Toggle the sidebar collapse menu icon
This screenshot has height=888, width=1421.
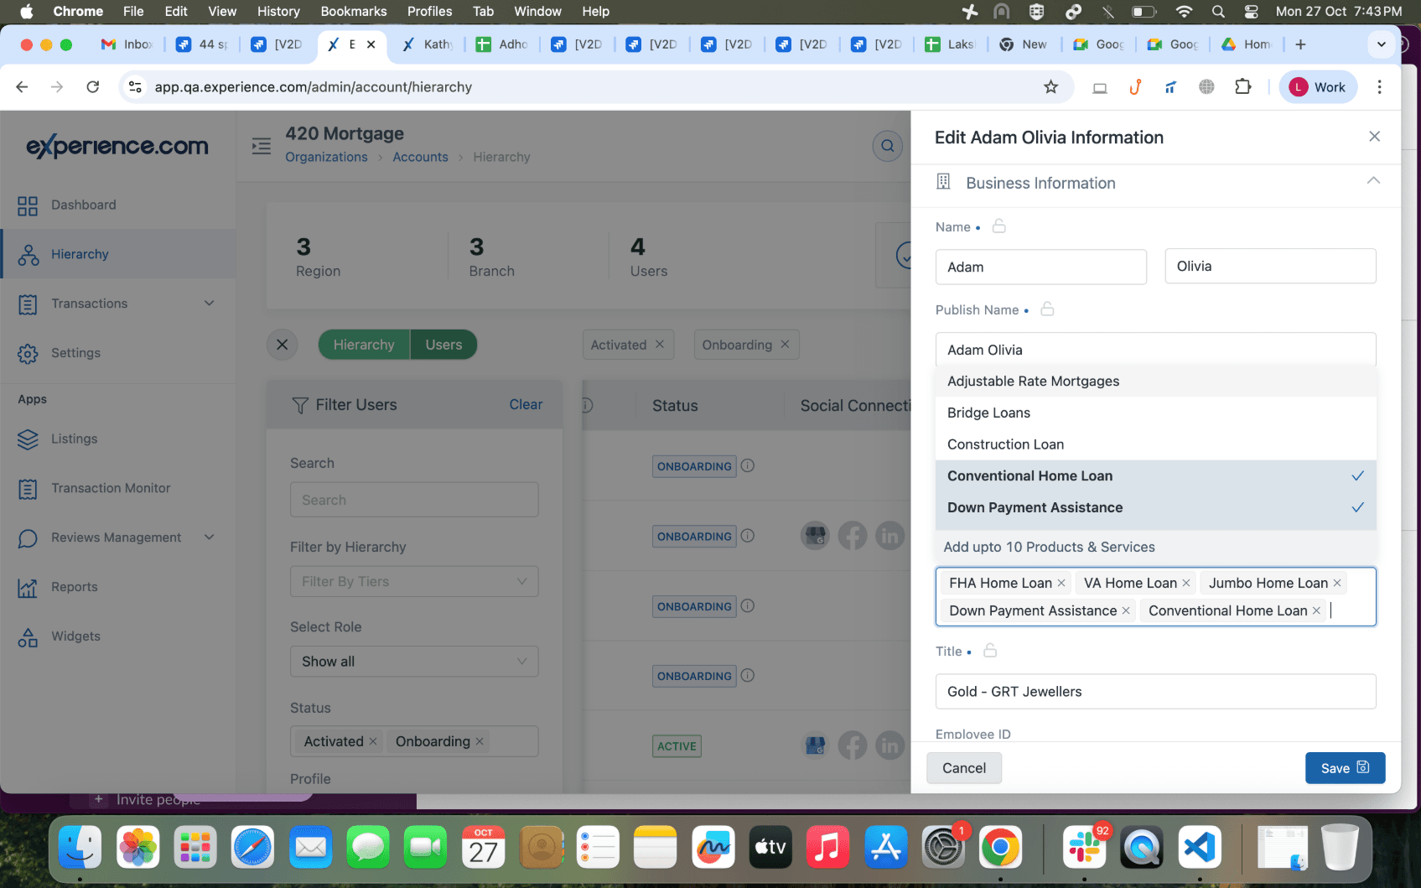[x=262, y=146]
